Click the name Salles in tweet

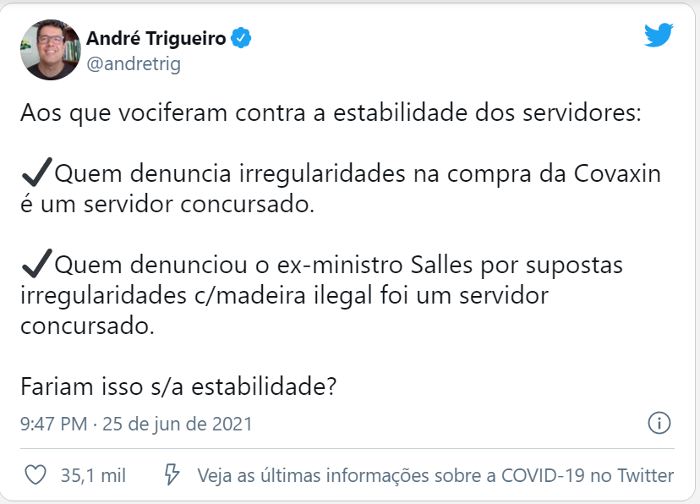point(441,265)
